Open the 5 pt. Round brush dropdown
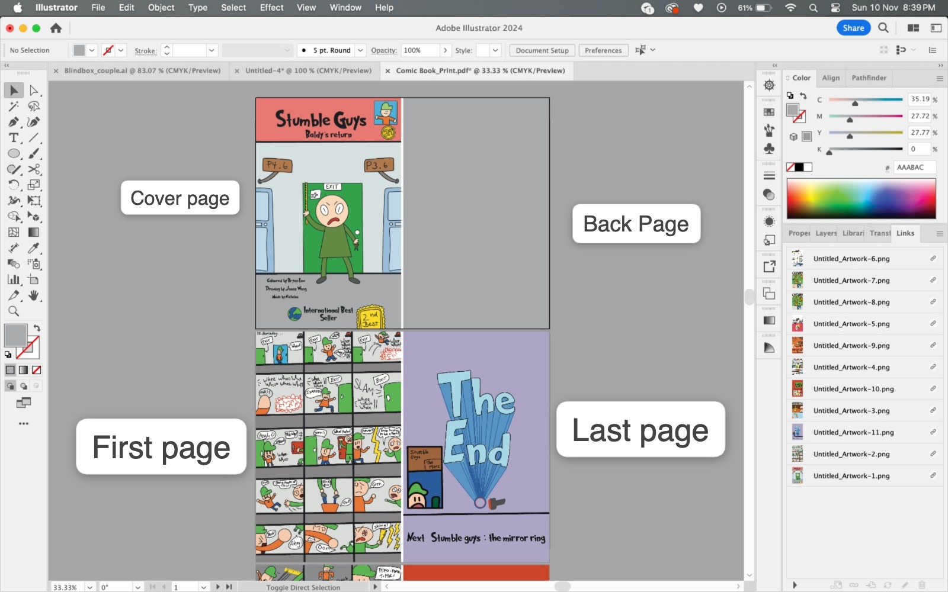The width and height of the screenshot is (948, 592). (360, 50)
